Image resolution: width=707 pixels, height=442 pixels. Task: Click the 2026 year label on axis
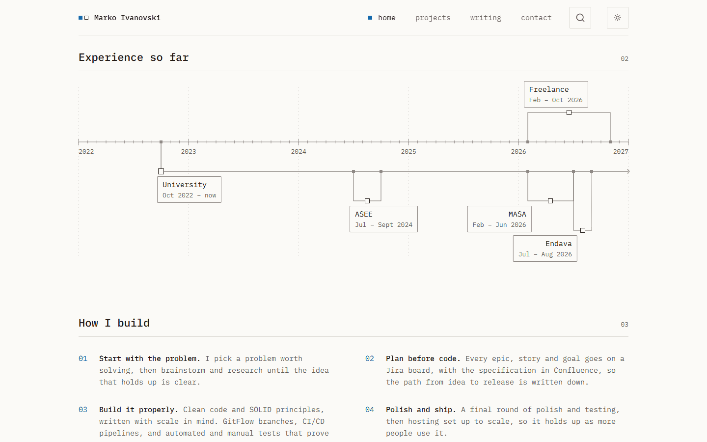coord(518,152)
